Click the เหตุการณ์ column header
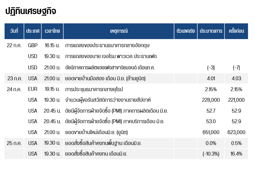 119,31
